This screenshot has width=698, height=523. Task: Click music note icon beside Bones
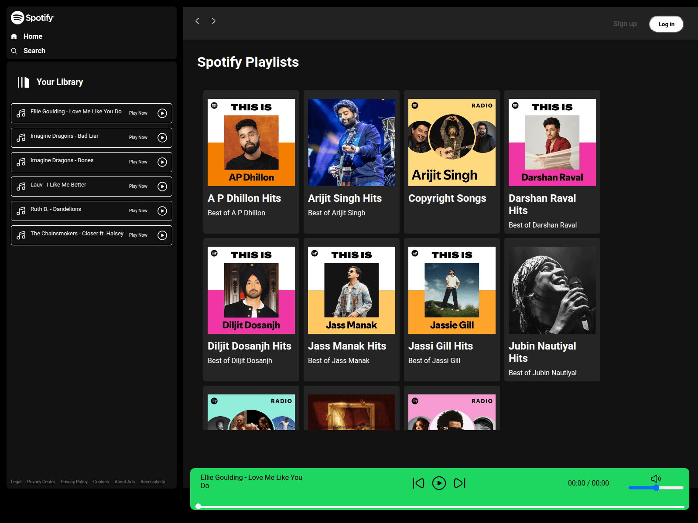21,162
